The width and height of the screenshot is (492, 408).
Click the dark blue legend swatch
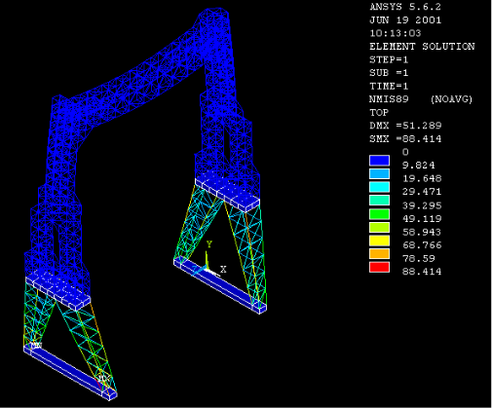tap(379, 161)
